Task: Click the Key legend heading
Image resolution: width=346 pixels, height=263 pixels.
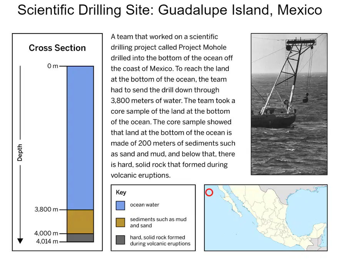Action: pos(121,192)
